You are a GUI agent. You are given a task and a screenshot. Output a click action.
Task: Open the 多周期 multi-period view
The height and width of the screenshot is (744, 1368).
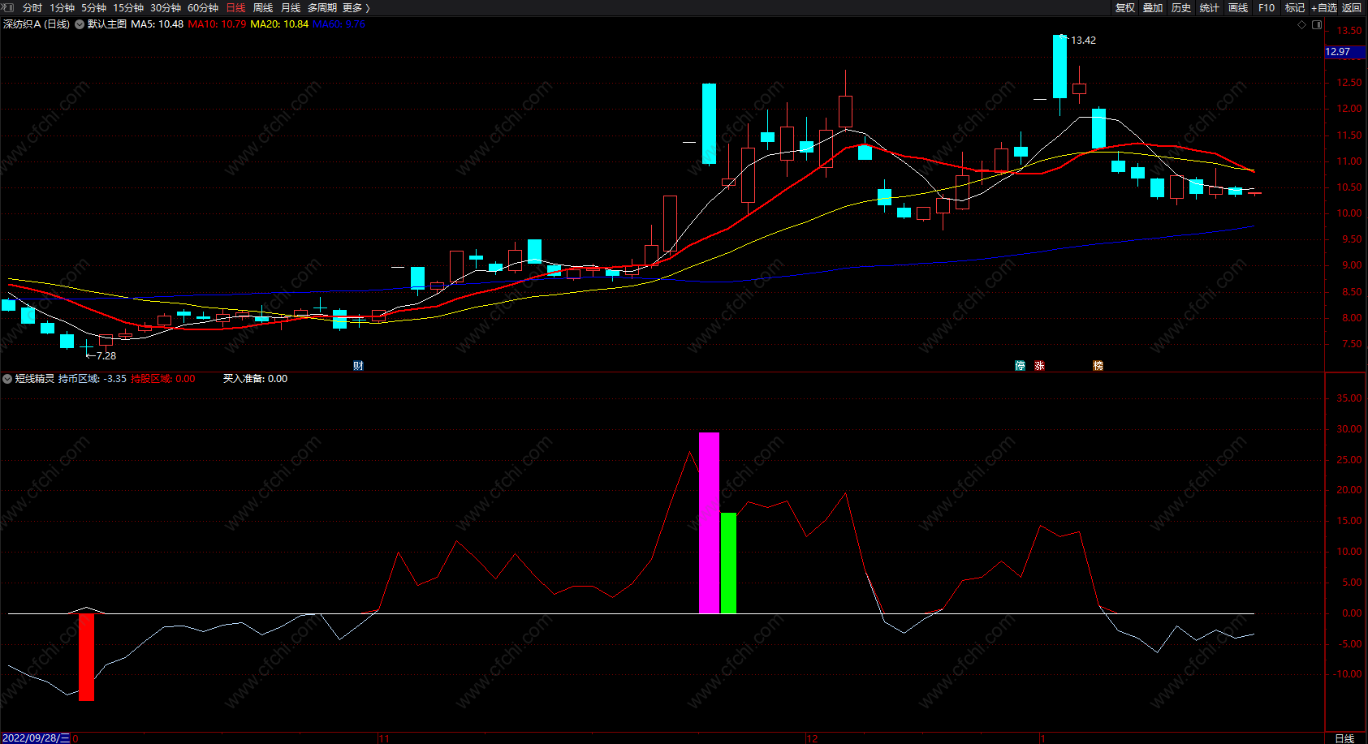tap(322, 7)
